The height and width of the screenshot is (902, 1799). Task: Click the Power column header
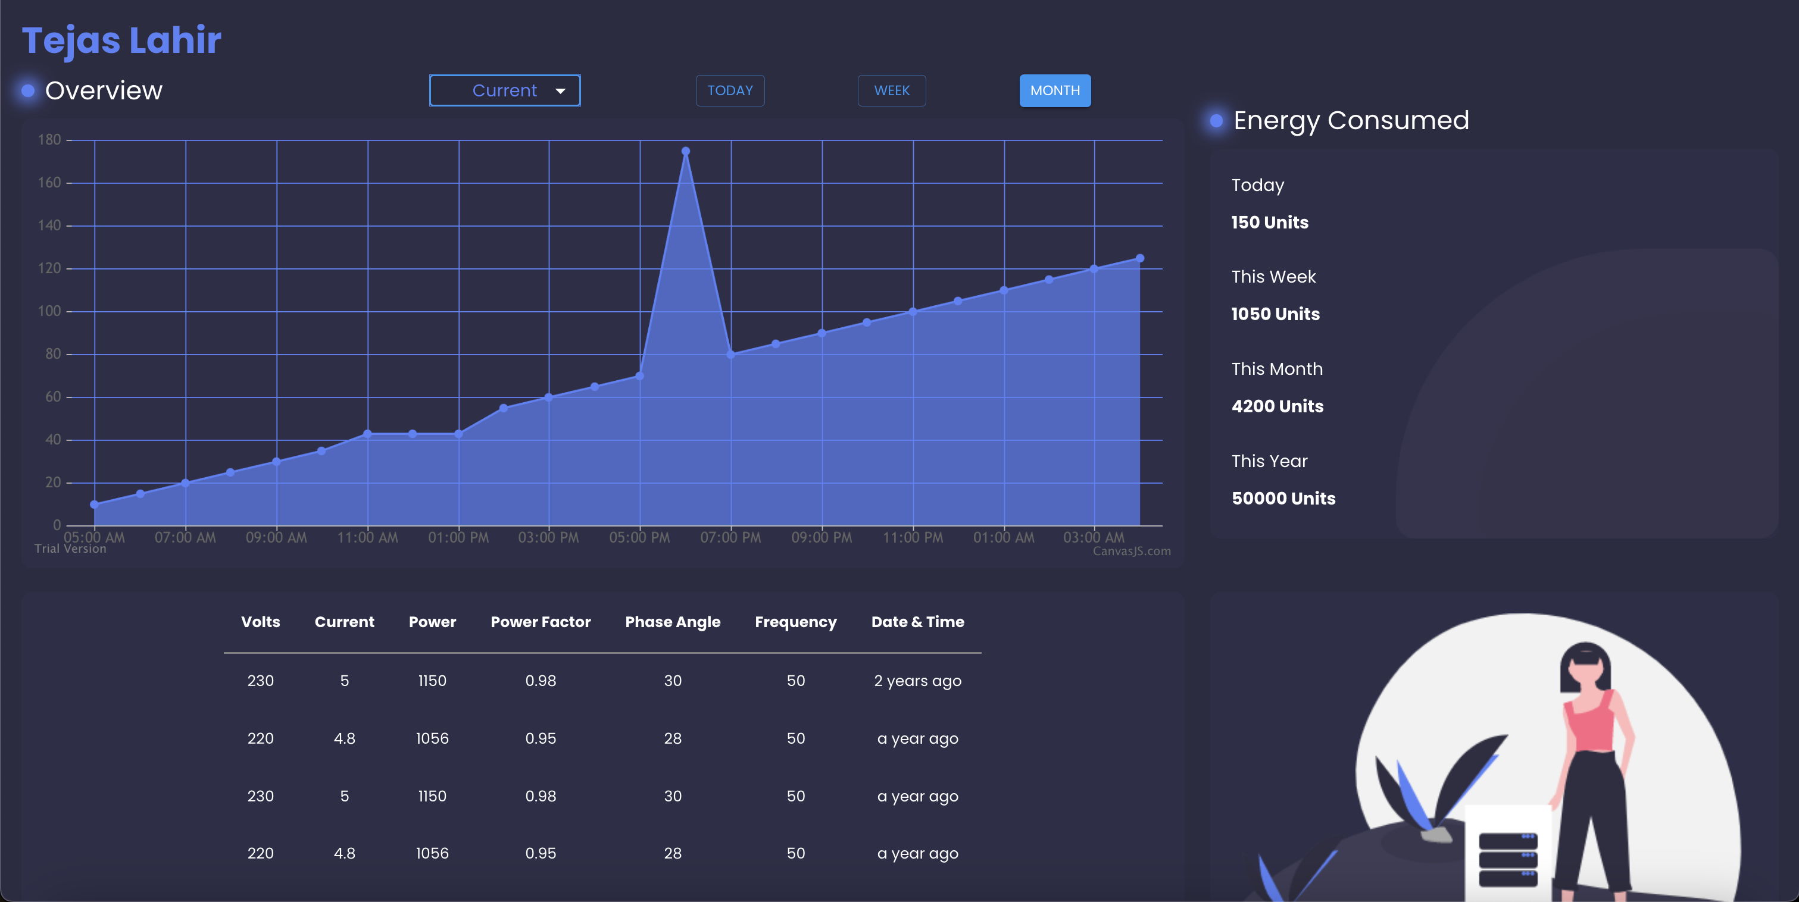tap(432, 621)
